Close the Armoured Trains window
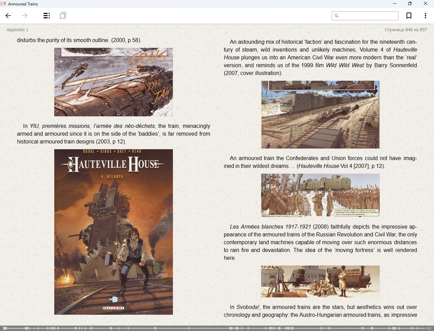This screenshot has height=331, width=434. tap(426, 4)
